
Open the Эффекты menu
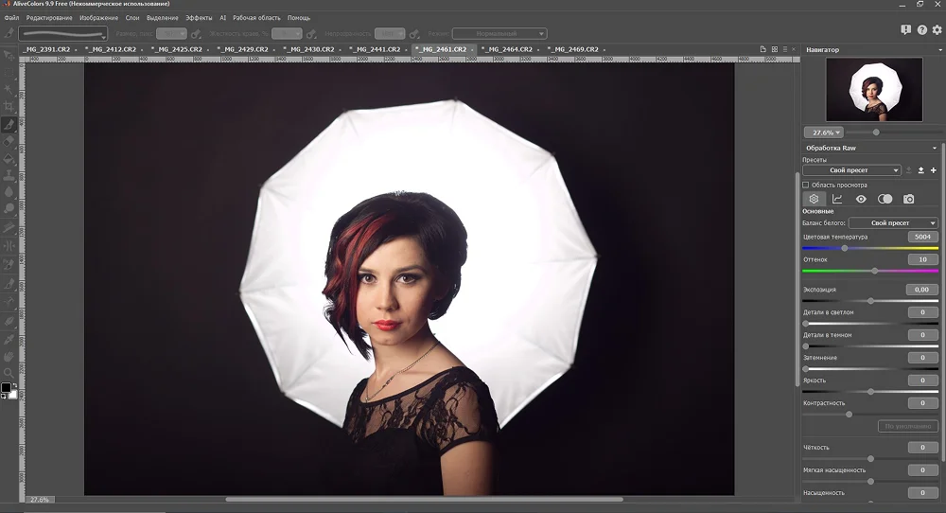(x=199, y=18)
